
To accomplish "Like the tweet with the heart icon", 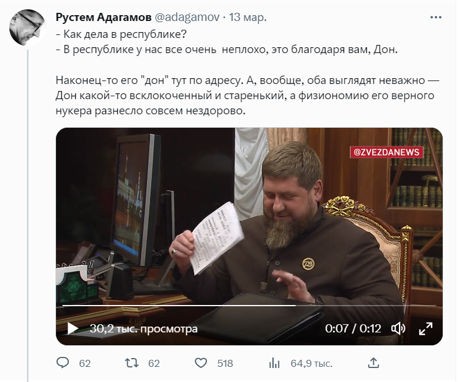I will [x=201, y=363].
